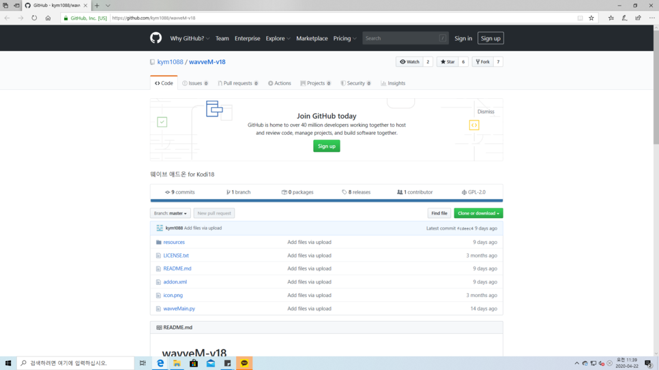Fork the repository
This screenshot has height=370, width=659.
[x=482, y=62]
